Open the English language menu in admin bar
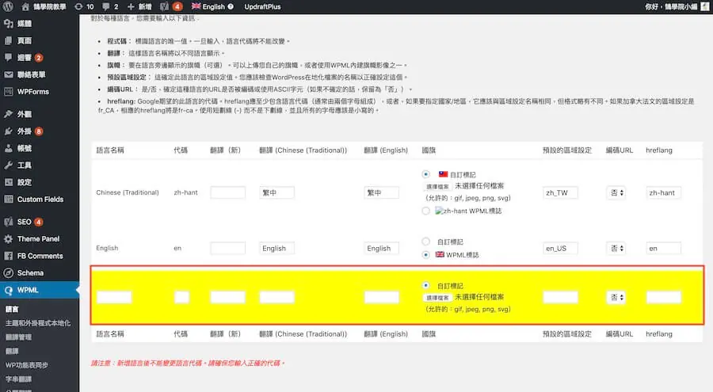The height and width of the screenshot is (392, 713). pyautogui.click(x=214, y=6)
